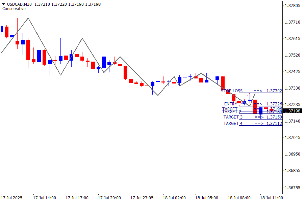The height and width of the screenshot is (202, 304).
Task: Select the STOP LOSS label
Action: click(x=232, y=91)
